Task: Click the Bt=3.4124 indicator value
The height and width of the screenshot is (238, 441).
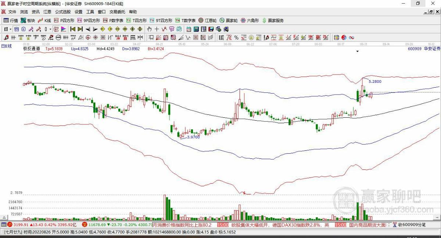Action: click(156, 48)
